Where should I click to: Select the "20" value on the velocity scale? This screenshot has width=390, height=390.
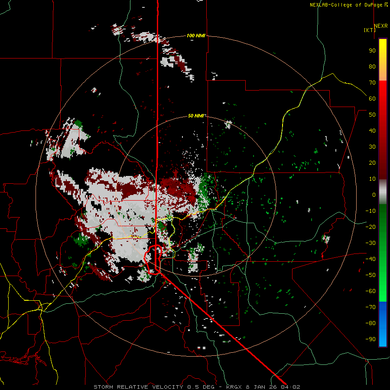click(372, 163)
